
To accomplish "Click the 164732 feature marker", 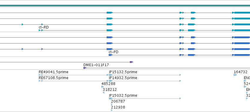I will point(235,75).
